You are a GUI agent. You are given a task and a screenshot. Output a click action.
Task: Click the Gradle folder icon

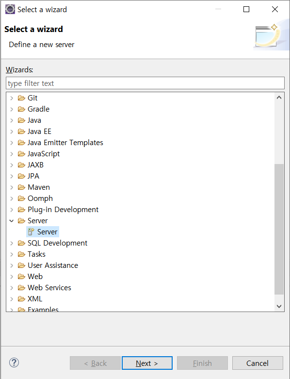[x=21, y=109]
